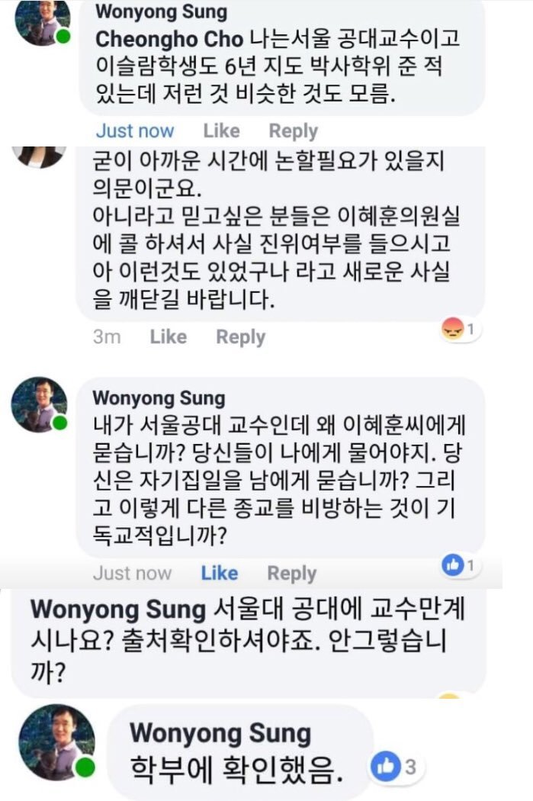The image size is (533, 801).
Task: Open the Wonyong Sung name at top comment
Action: click(x=161, y=11)
